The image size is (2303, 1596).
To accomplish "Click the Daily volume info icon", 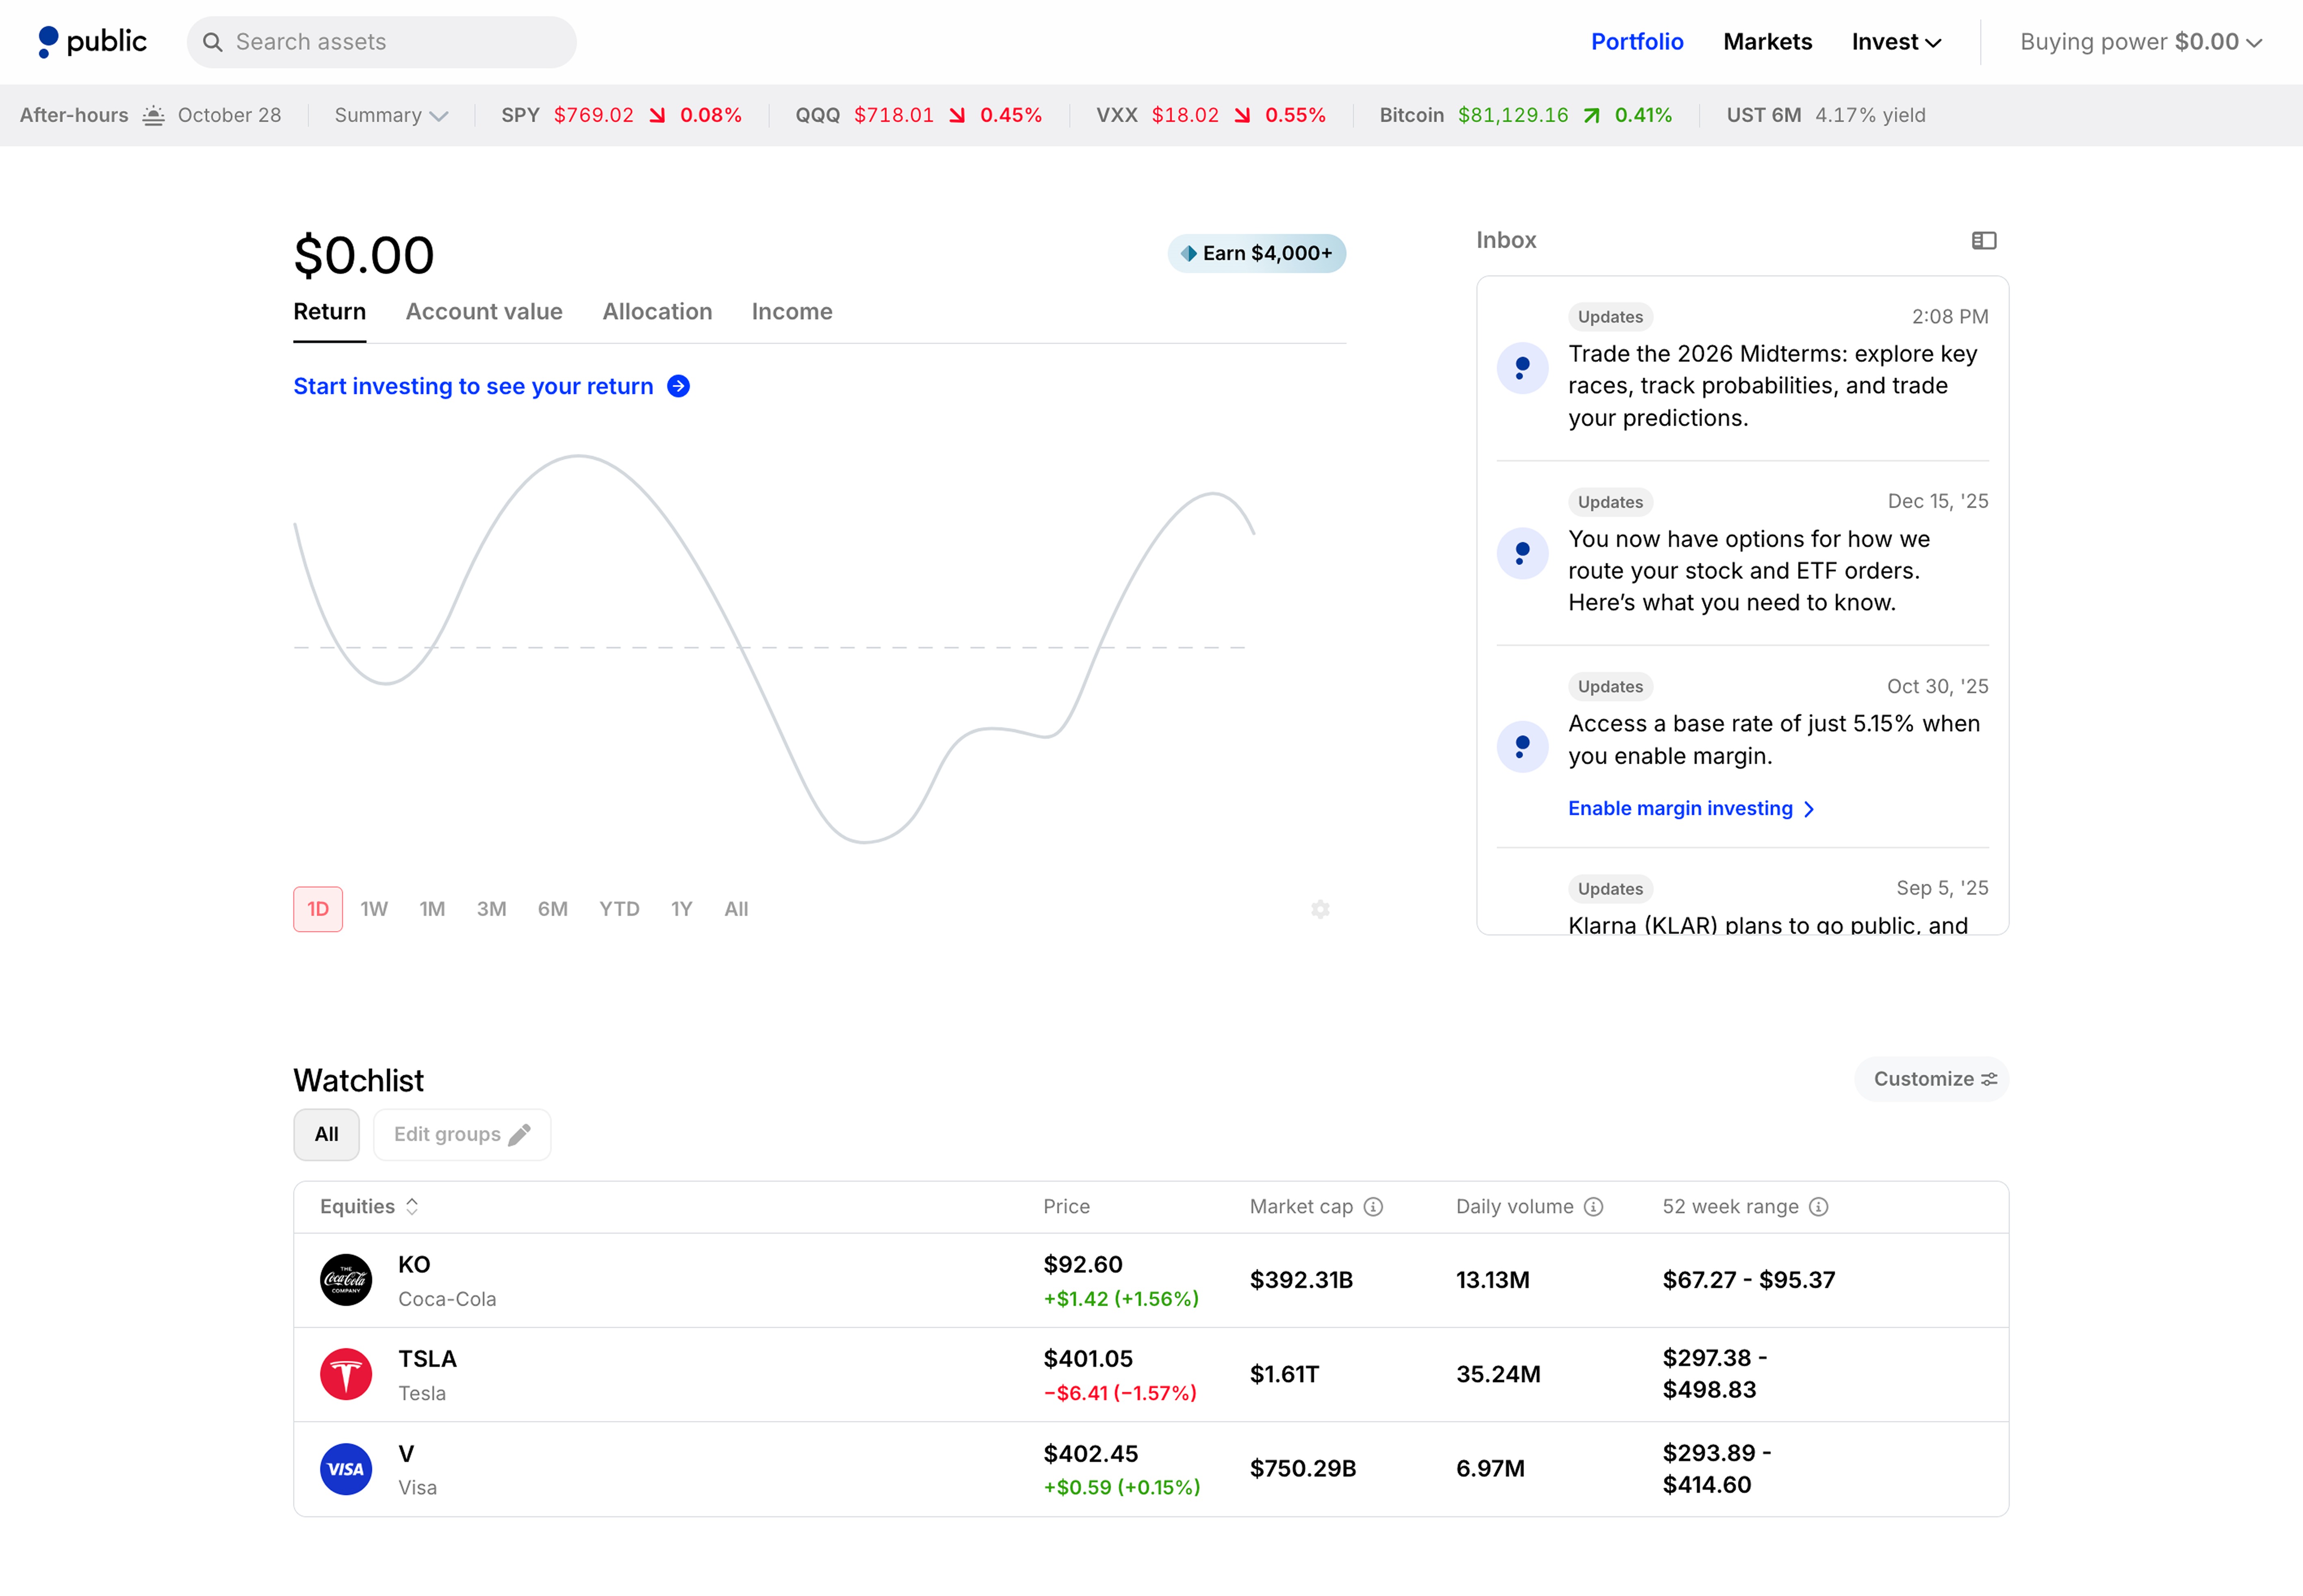I will pos(1593,1207).
